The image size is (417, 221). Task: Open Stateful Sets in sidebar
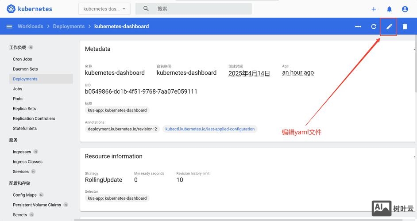click(x=25, y=128)
